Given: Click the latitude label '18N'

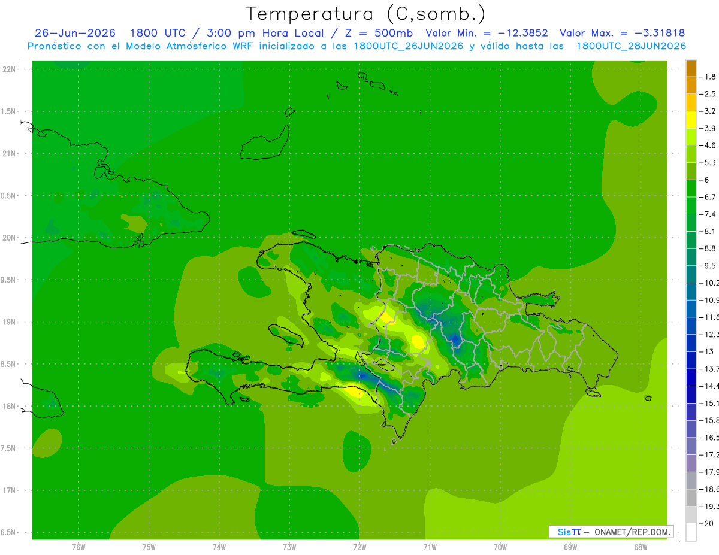Looking at the screenshot, I should (x=10, y=407).
